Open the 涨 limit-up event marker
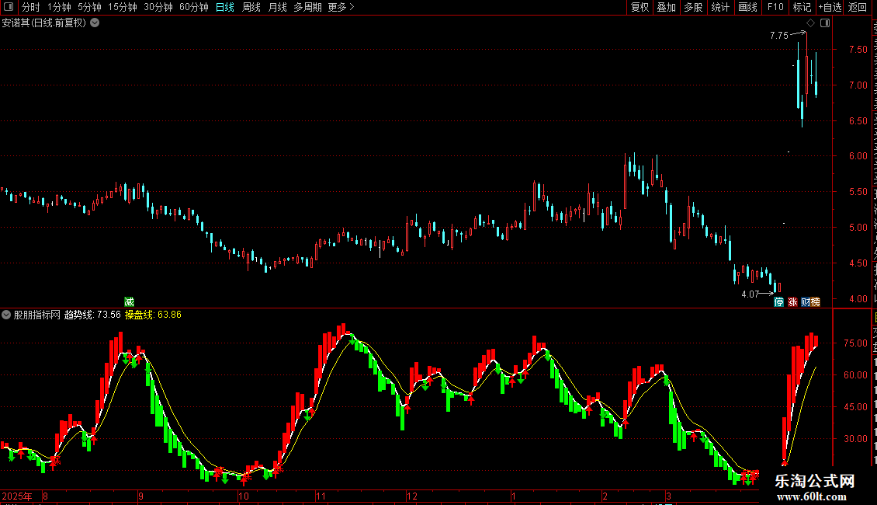The height and width of the screenshot is (505, 877). pos(792,302)
